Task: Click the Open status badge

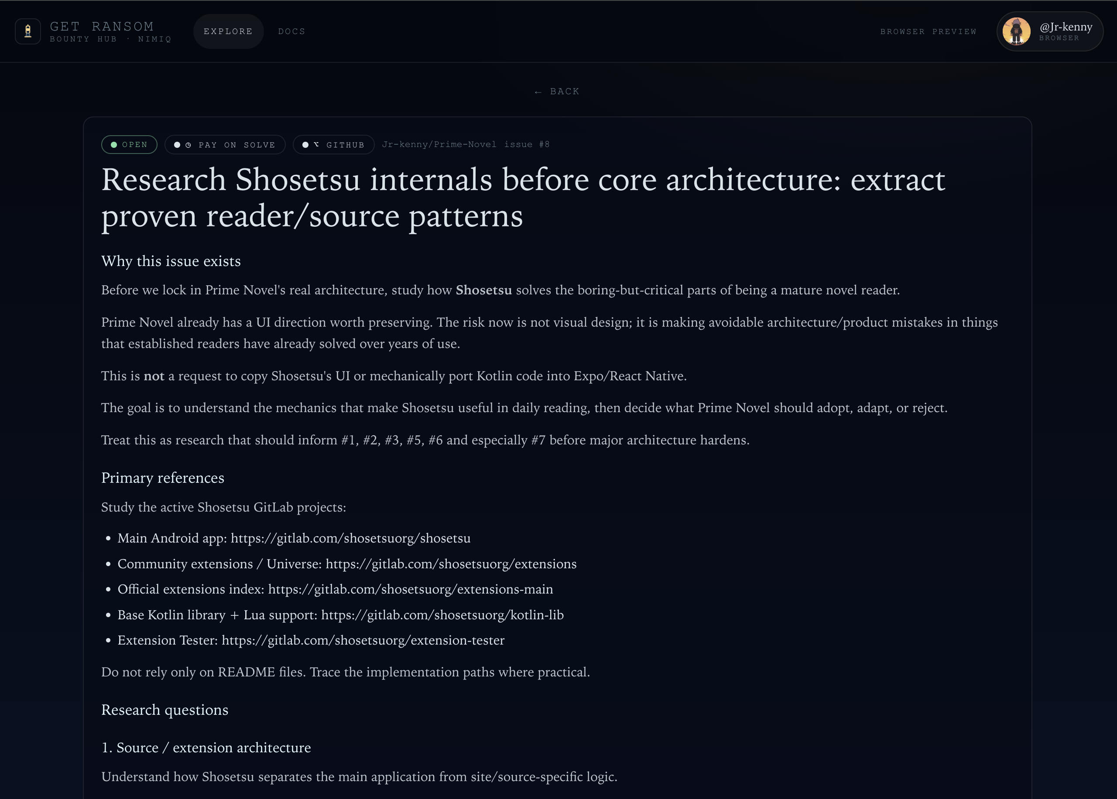Action: coord(130,145)
